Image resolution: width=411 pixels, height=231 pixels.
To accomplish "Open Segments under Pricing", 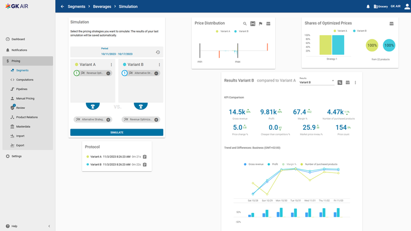I will click(x=28, y=71).
